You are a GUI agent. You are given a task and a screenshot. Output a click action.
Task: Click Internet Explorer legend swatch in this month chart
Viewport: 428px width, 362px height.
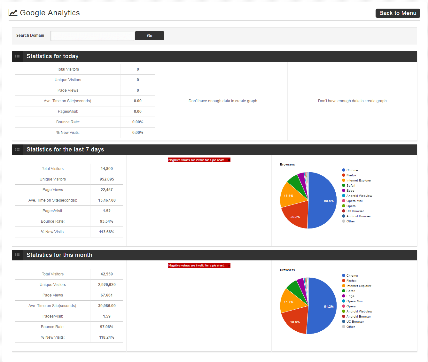pyautogui.click(x=344, y=286)
